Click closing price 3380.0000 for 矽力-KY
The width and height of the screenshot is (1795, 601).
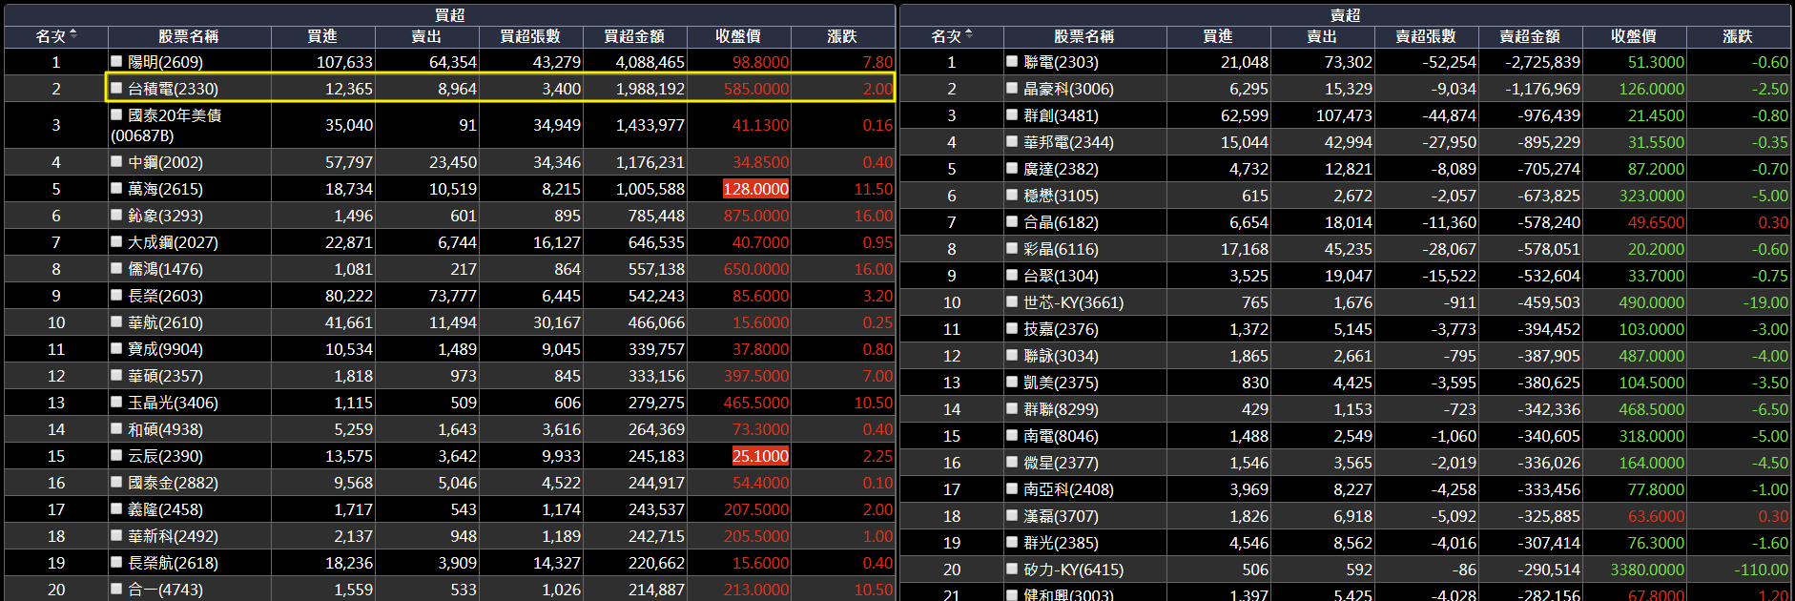(1647, 570)
